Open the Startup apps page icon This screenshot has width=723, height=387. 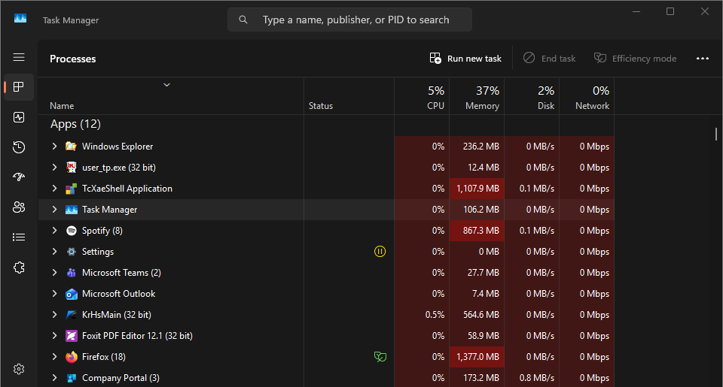(19, 177)
